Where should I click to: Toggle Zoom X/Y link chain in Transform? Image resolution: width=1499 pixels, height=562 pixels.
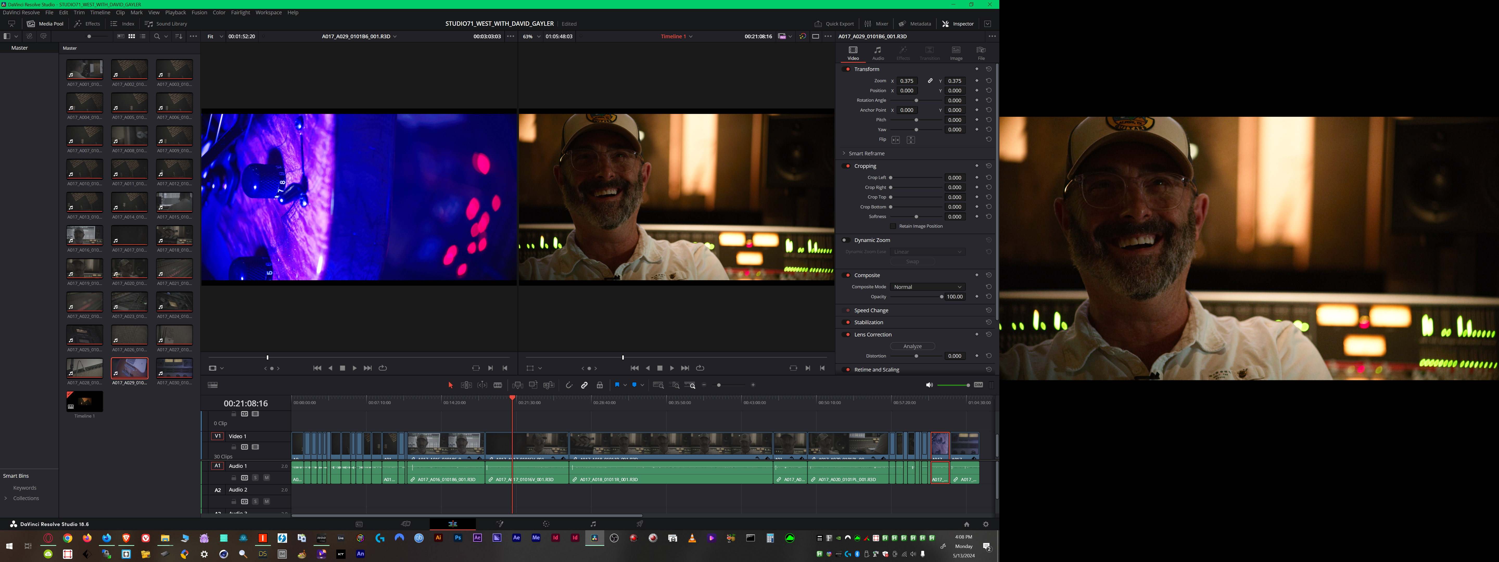pyautogui.click(x=930, y=81)
